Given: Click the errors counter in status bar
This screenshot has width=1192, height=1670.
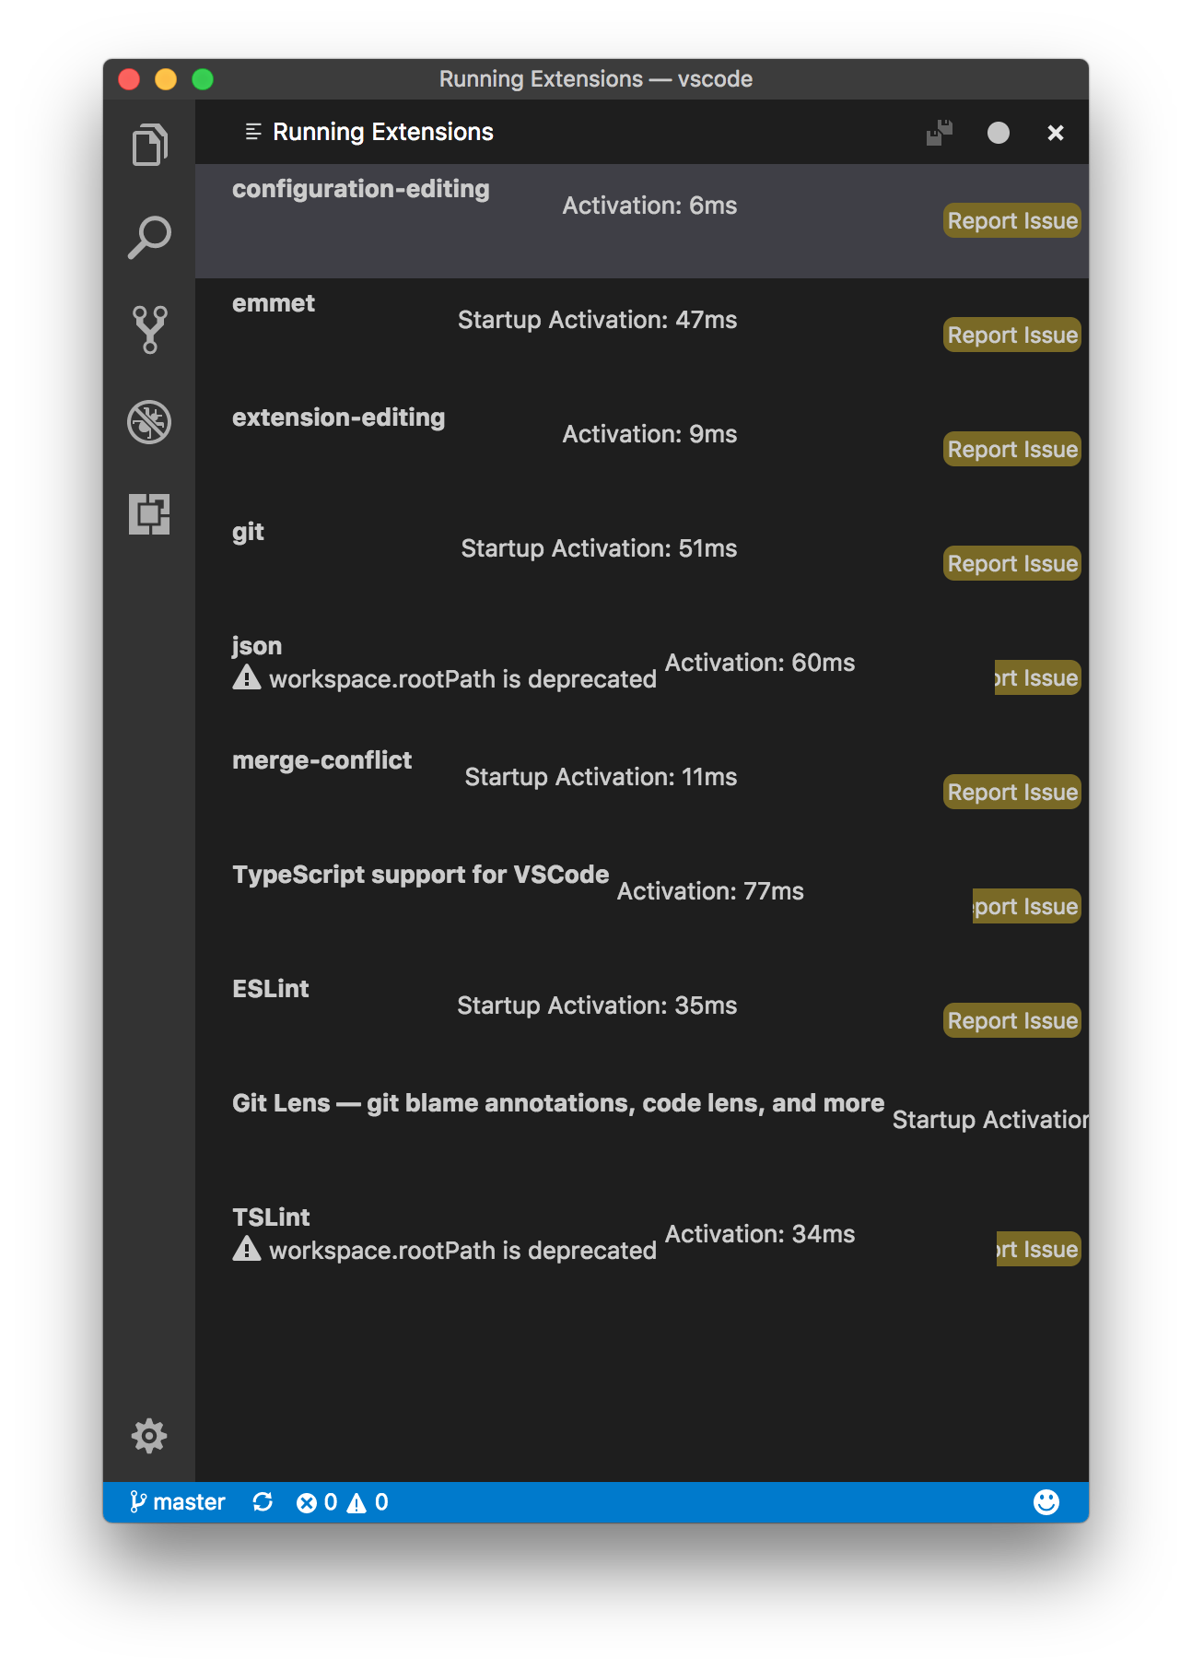Looking at the screenshot, I should coord(319,1501).
